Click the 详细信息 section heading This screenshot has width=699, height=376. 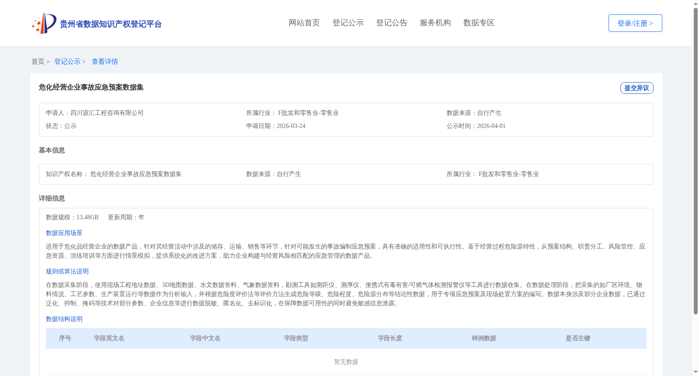tap(52, 198)
